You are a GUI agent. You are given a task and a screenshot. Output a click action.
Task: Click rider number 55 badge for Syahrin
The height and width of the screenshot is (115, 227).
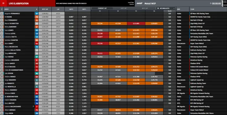pyautogui.click(x=37, y=100)
